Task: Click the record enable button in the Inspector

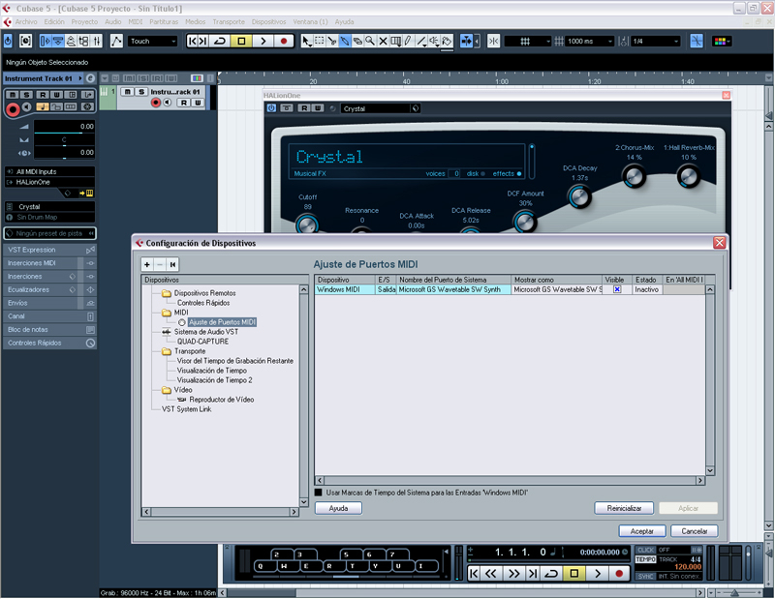Action: (13, 109)
